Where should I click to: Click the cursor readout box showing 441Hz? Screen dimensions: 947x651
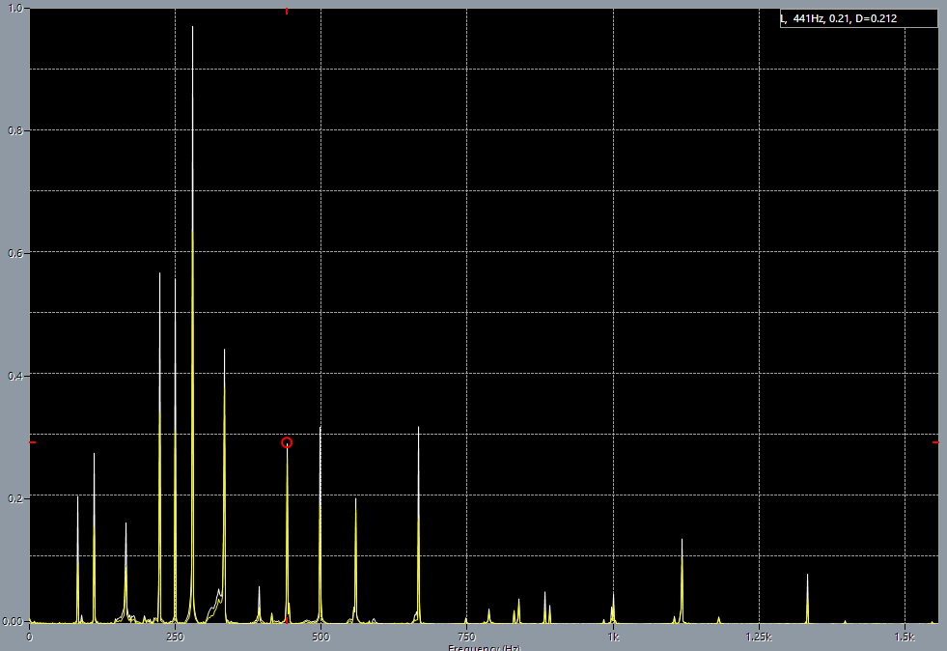click(x=858, y=18)
